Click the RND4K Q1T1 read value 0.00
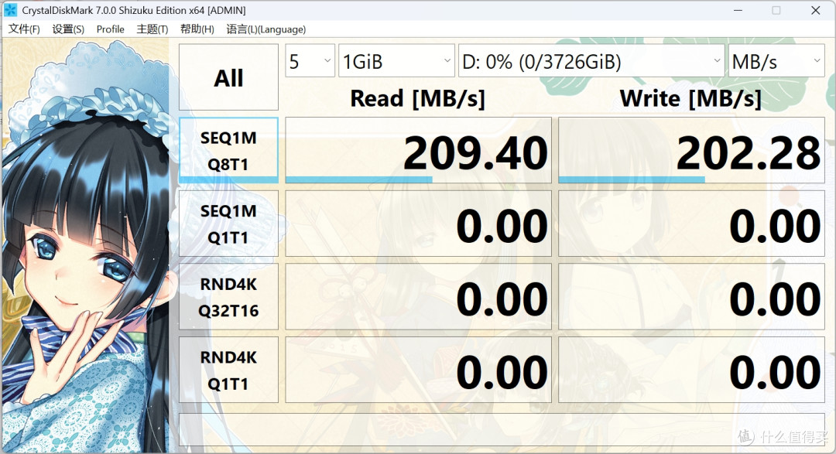This screenshot has height=454, width=836. pos(419,370)
